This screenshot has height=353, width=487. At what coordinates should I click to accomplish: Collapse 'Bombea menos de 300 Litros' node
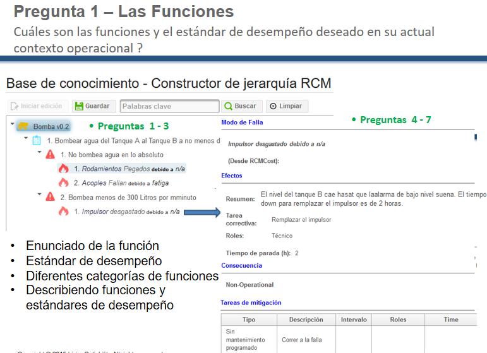40,197
